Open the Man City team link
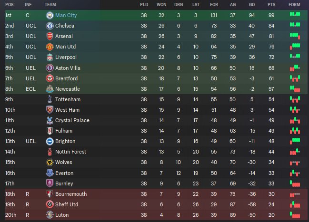Image resolution: width=309 pixels, height=222 pixels. (x=66, y=15)
